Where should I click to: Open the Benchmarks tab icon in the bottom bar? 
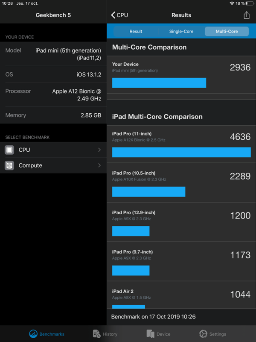[34, 334]
